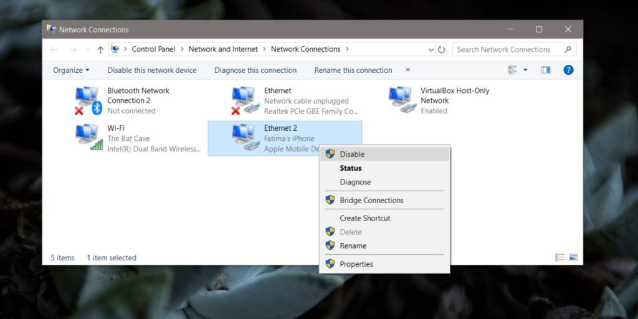
Task: Choose Properties from the context menu
Action: pos(356,264)
